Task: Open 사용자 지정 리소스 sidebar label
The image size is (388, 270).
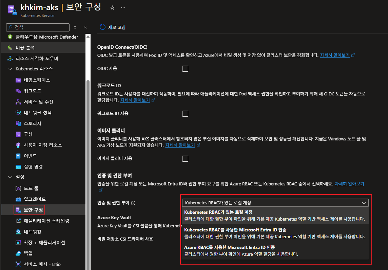Action: [43, 145]
